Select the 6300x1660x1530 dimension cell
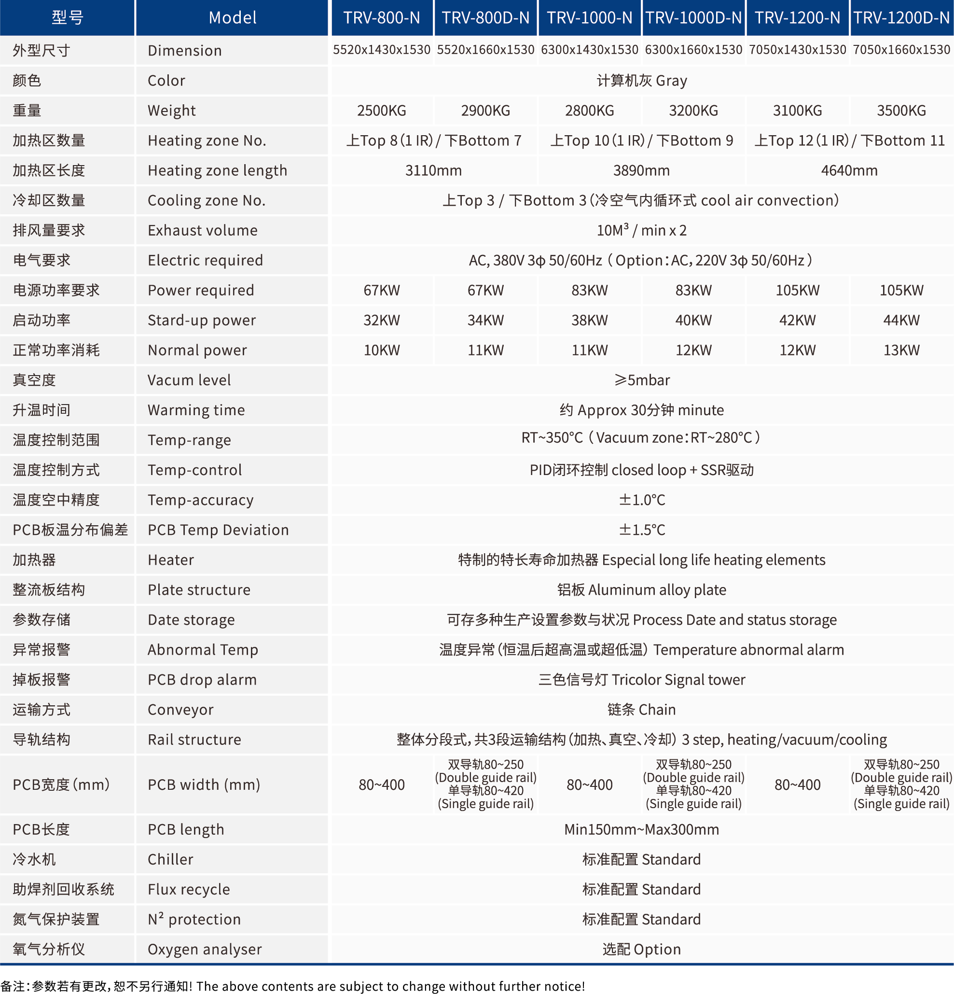This screenshot has height=994, width=954. (693, 50)
